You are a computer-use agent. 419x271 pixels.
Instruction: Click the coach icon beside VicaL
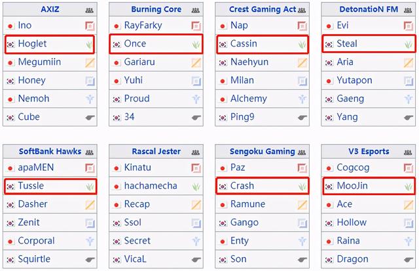click(x=196, y=259)
